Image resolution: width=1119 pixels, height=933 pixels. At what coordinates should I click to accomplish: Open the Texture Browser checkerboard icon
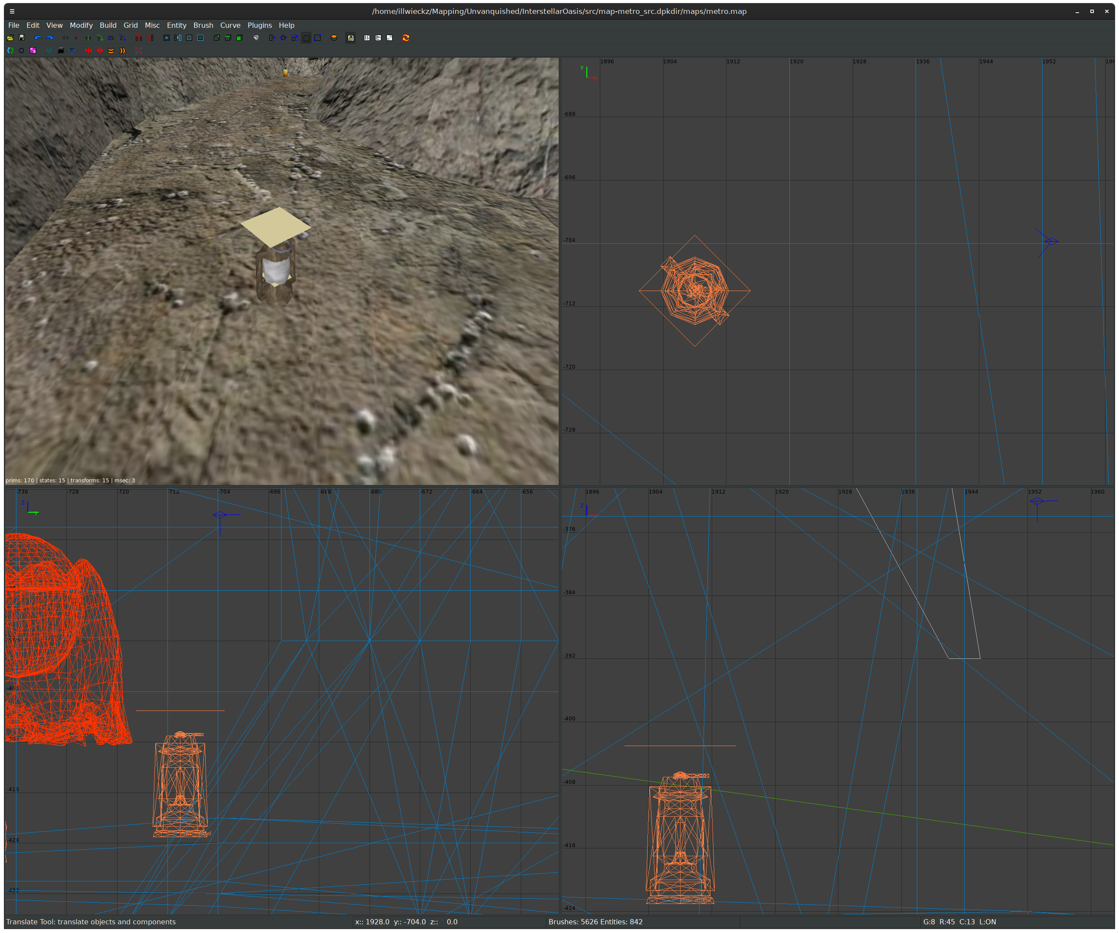[x=389, y=38]
